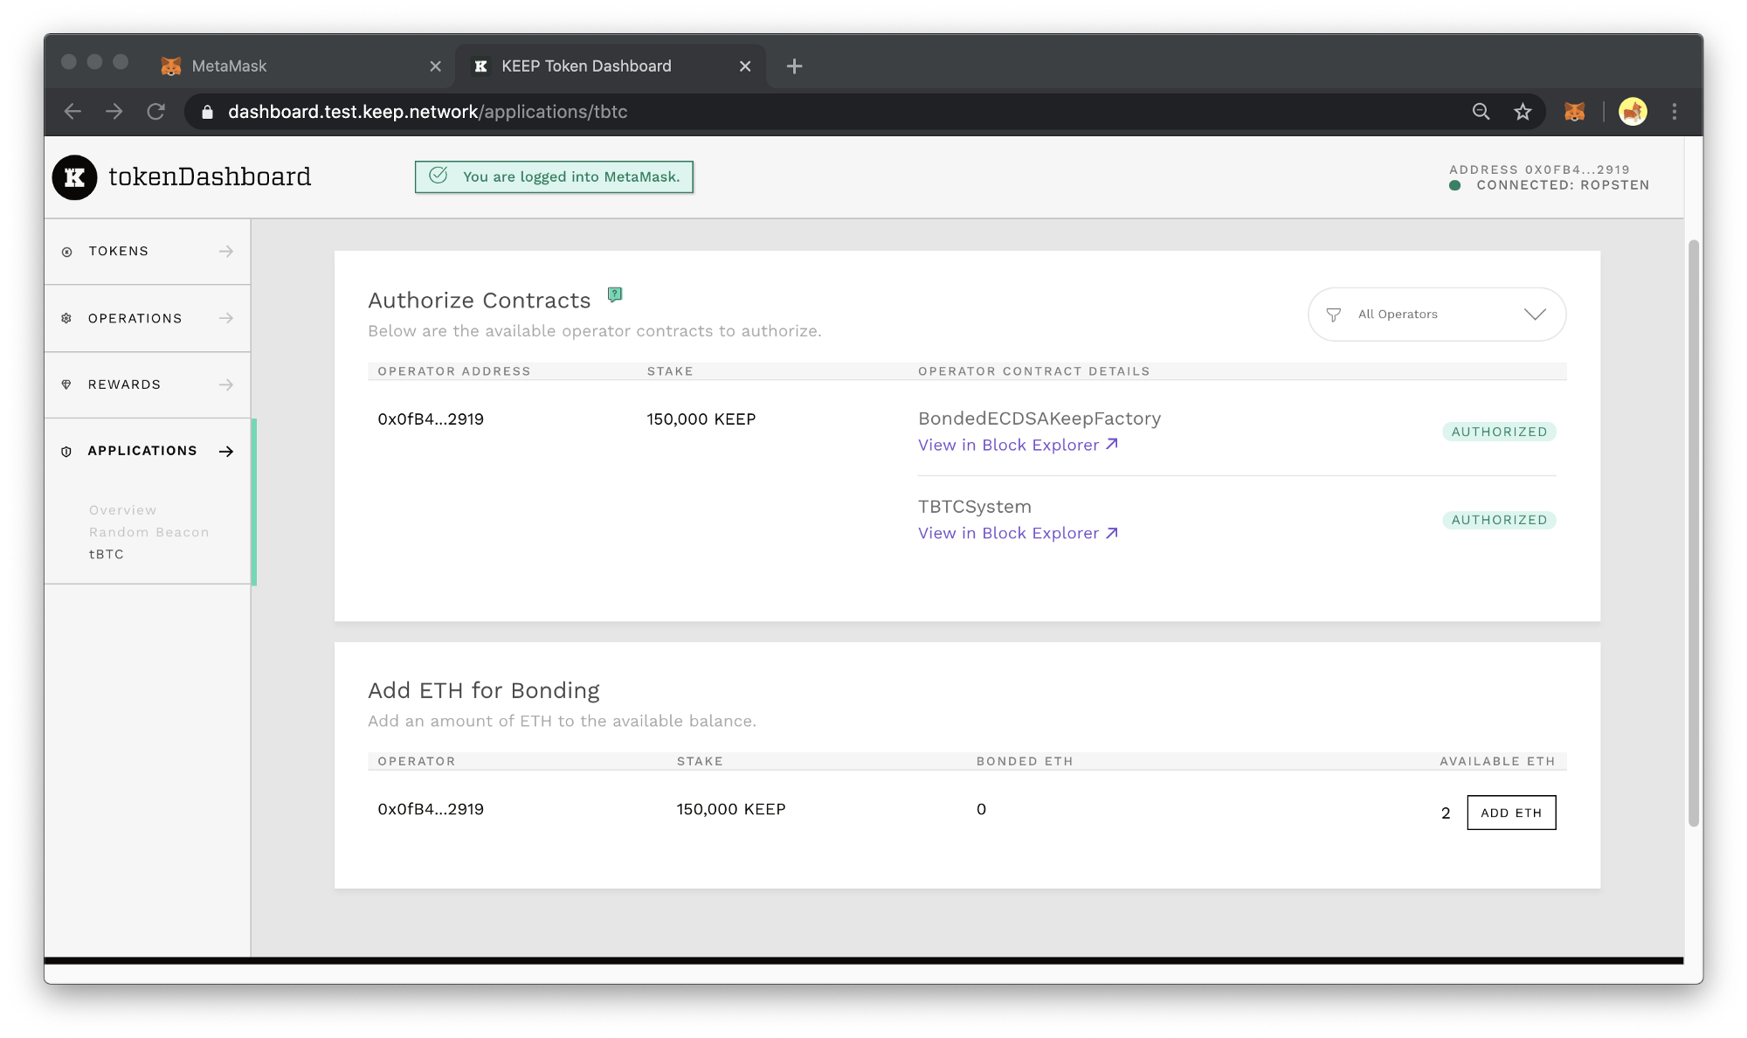Go forward in browser history
The image size is (1747, 1038).
pos(114,112)
